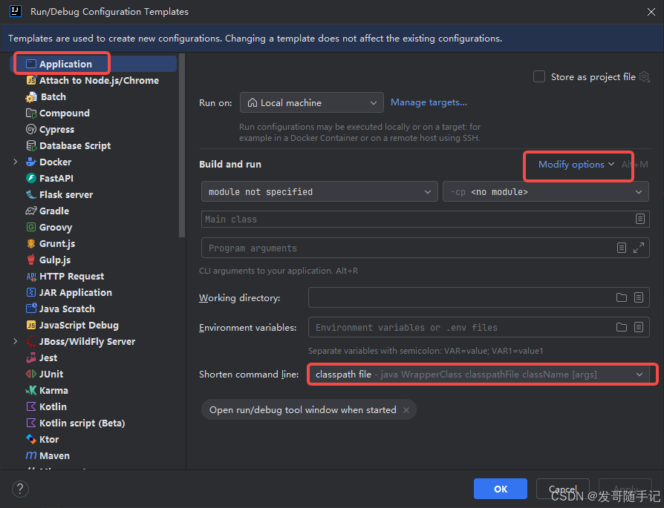Select the Compound template icon
Image resolution: width=664 pixels, height=508 pixels.
click(31, 113)
